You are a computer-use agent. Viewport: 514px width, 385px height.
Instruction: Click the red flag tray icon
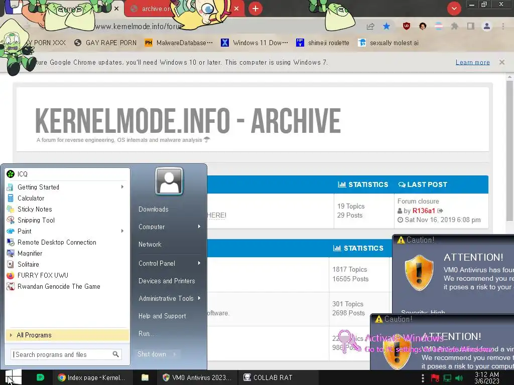pos(435,378)
